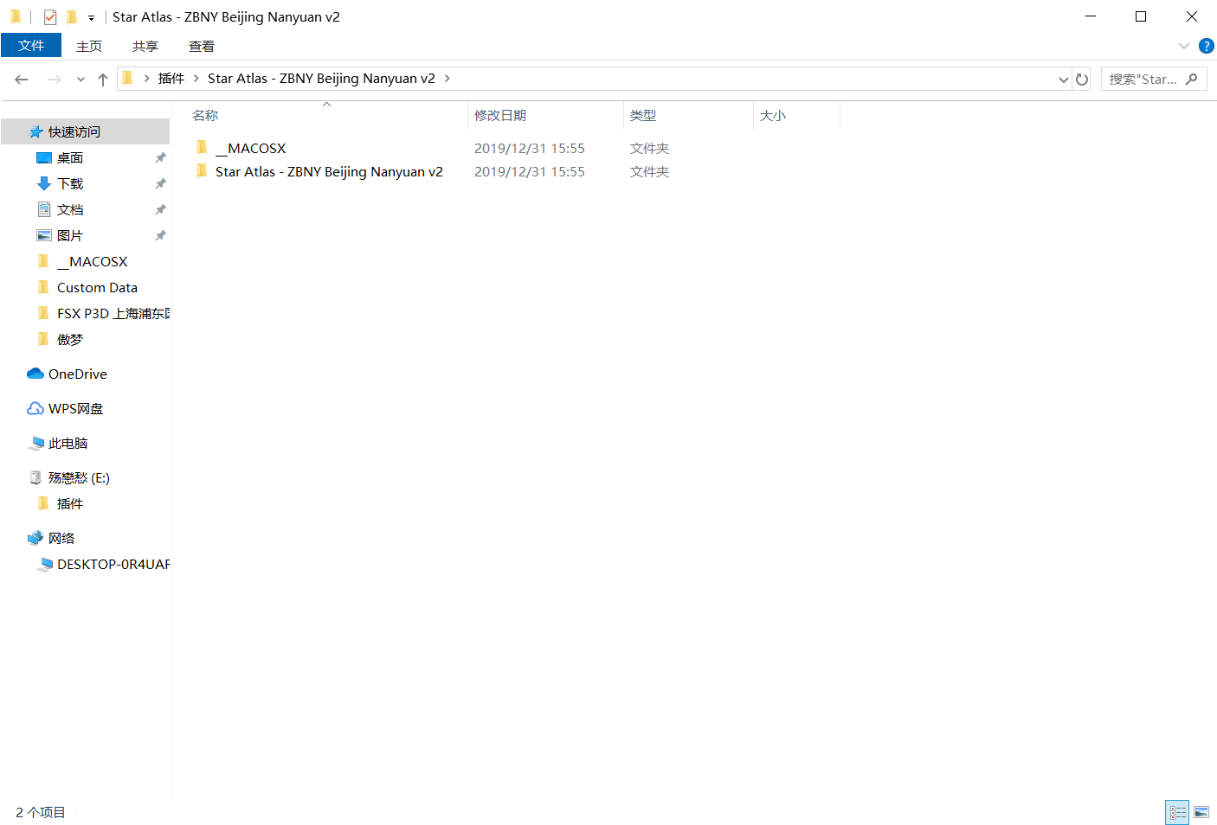Viewport: 1217px width, 825px height.
Task: Refresh the current folder view
Action: pyautogui.click(x=1082, y=79)
